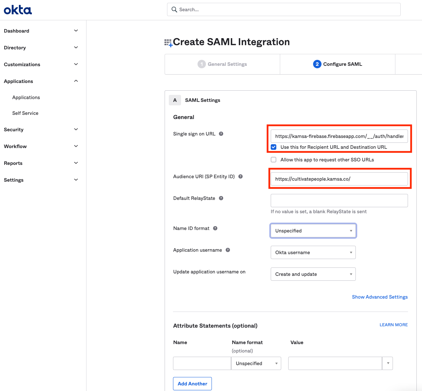422x391 pixels.
Task: Click the Add Another button
Action: tap(192, 384)
